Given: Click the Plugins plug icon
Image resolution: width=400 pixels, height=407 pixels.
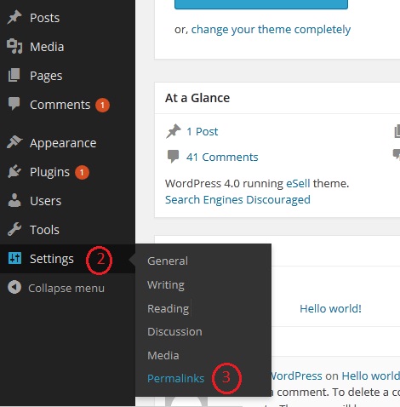Looking at the screenshot, I should (x=14, y=171).
